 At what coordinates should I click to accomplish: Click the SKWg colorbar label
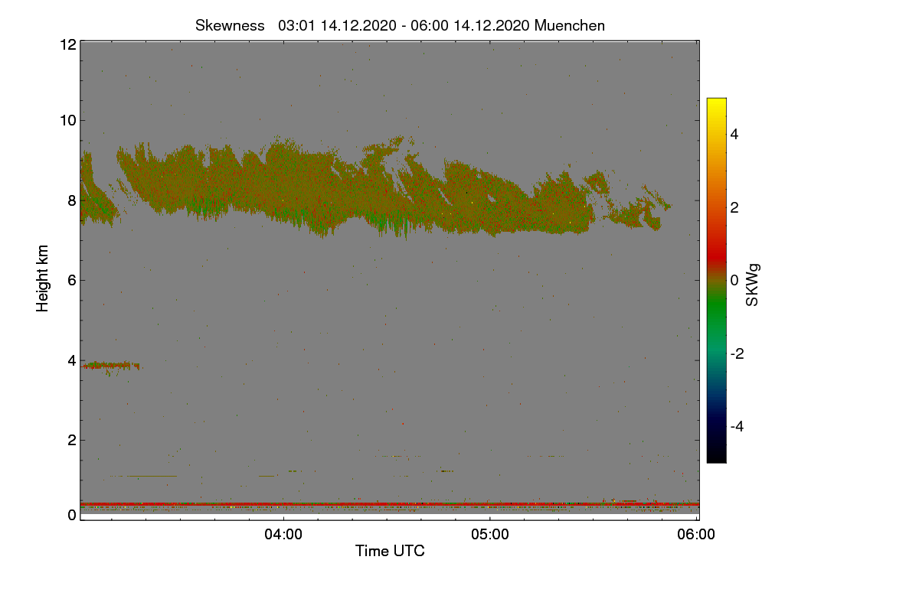[x=753, y=285]
